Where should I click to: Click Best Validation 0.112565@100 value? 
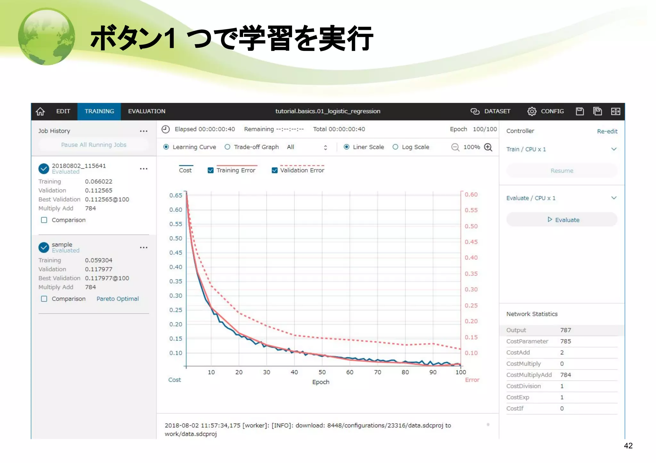(x=107, y=199)
